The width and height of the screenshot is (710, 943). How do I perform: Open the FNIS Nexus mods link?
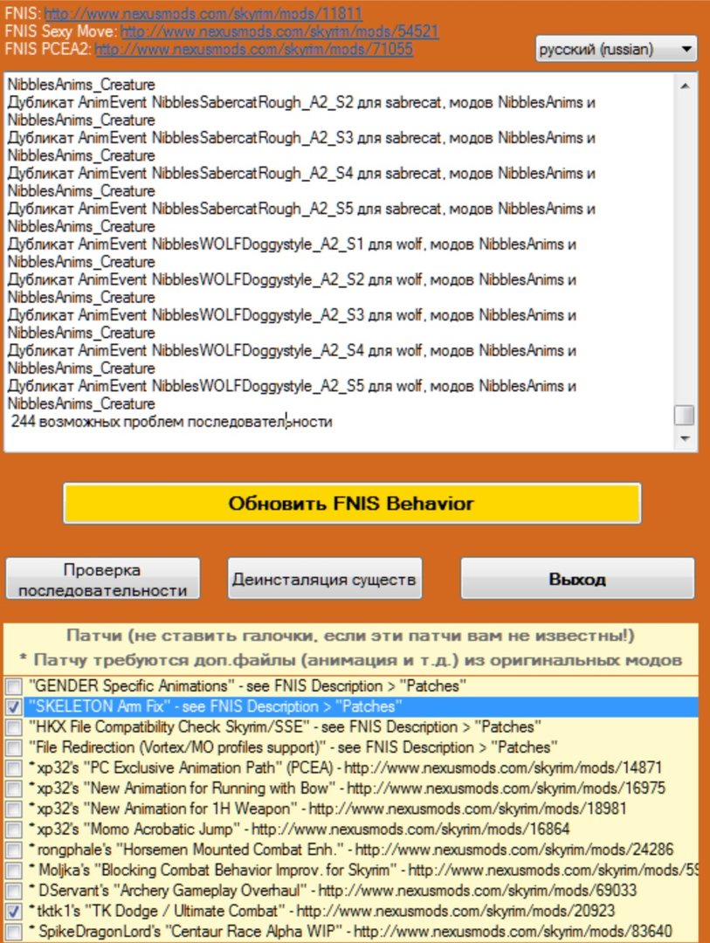pos(203,14)
